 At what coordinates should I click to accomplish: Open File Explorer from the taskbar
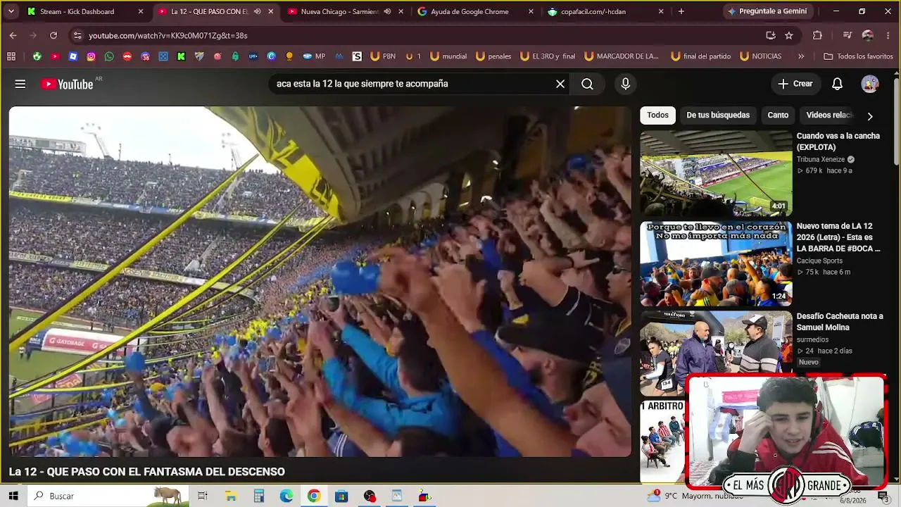point(231,496)
